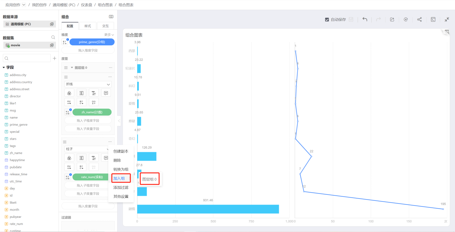This screenshot has height=232, width=455.
Task: Click the field search input box
Action: [x=27, y=58]
